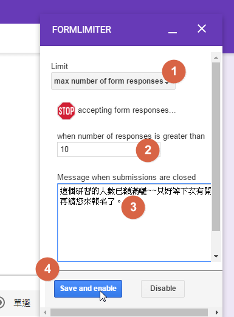The image size is (234, 317).
Task: Open the Limit type dropdown
Action: point(113,81)
